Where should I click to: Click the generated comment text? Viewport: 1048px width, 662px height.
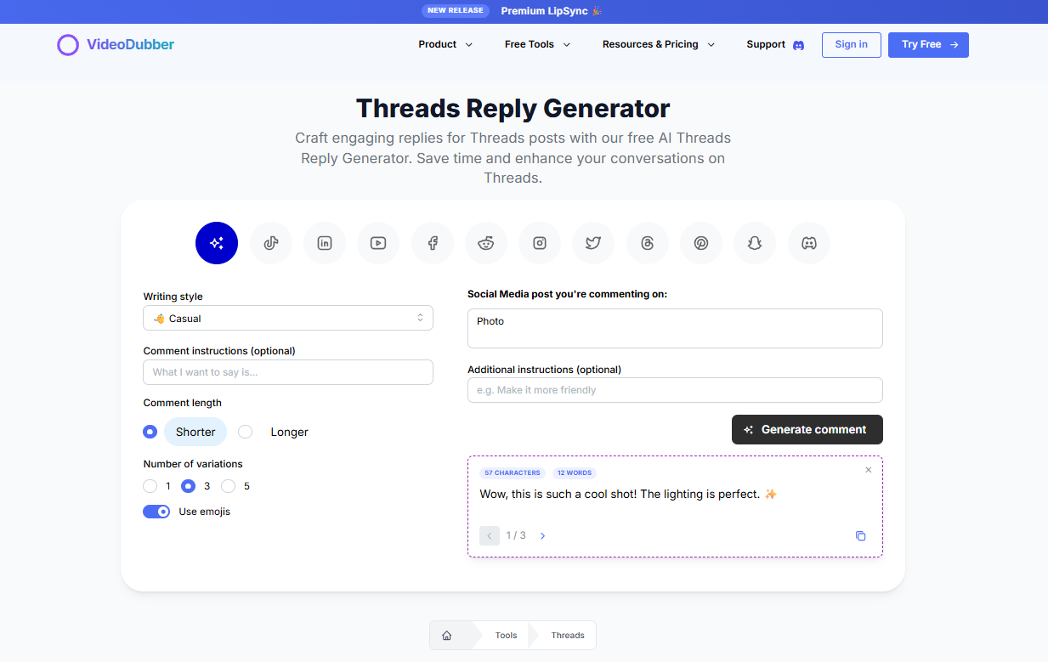pyautogui.click(x=628, y=494)
